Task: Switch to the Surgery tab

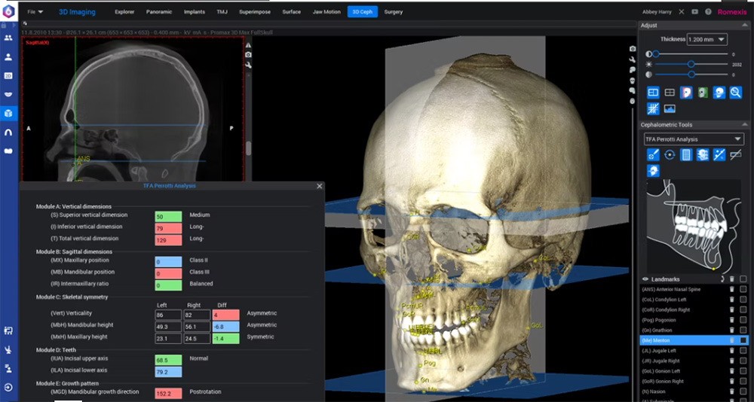Action: tap(394, 12)
